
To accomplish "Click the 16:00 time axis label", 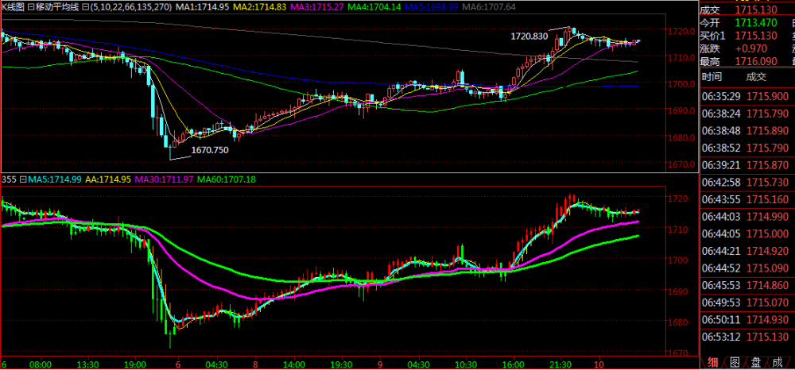I will coord(513,364).
